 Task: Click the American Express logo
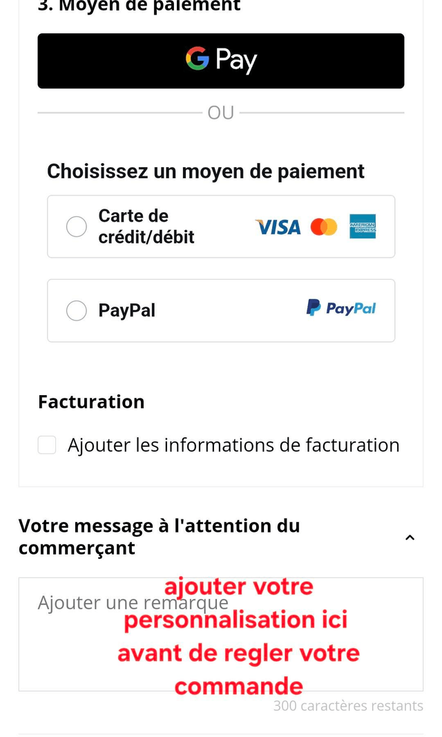click(363, 227)
